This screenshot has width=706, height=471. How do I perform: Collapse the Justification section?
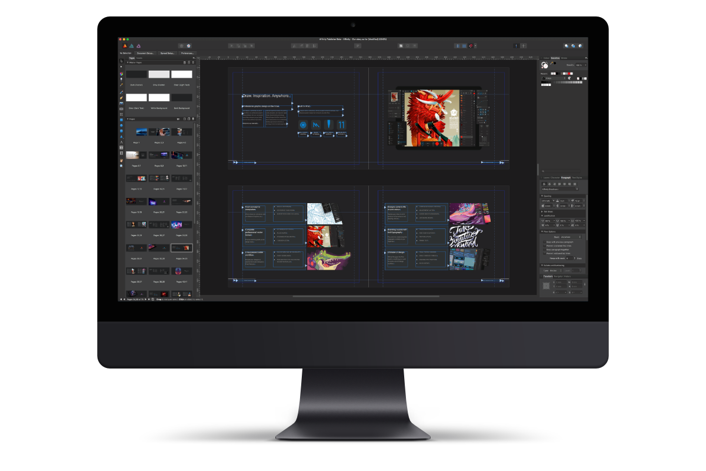[x=542, y=215]
